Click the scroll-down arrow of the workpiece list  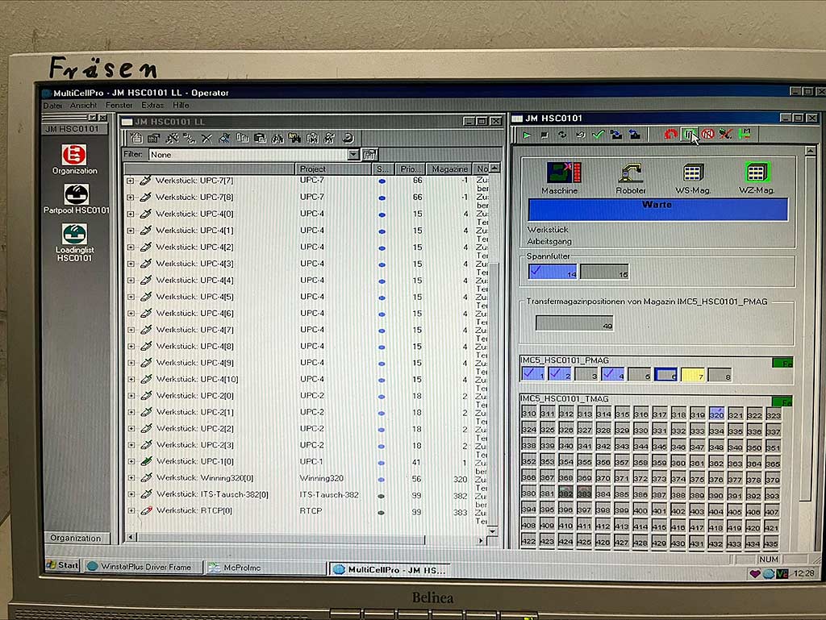[x=493, y=531]
